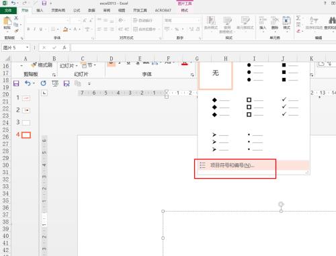Image resolution: width=336 pixels, height=256 pixels.
Task: Open the ACROBAT ribbon tab
Action: pyautogui.click(x=163, y=10)
